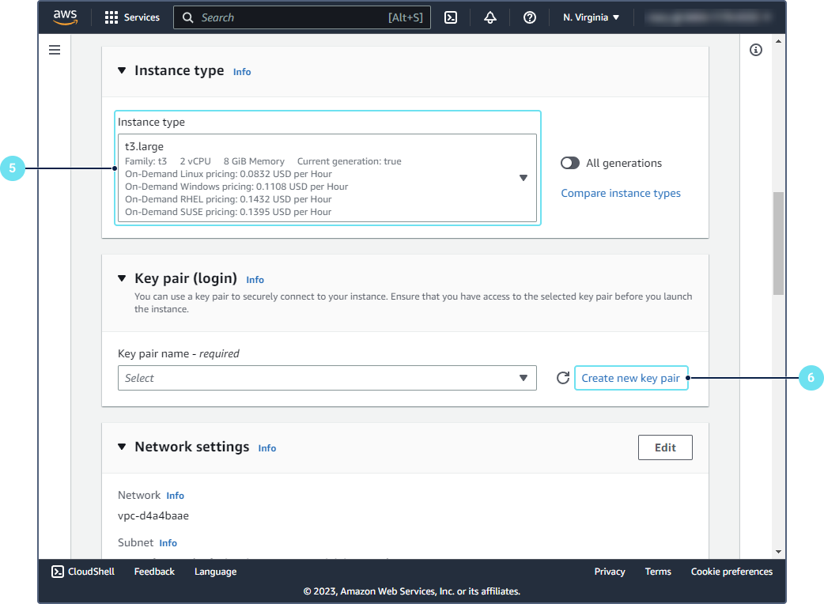This screenshot has height=604, width=824.
Task: Refresh the key pair list
Action: (563, 378)
